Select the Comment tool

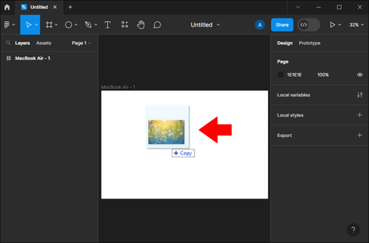pyautogui.click(x=157, y=25)
